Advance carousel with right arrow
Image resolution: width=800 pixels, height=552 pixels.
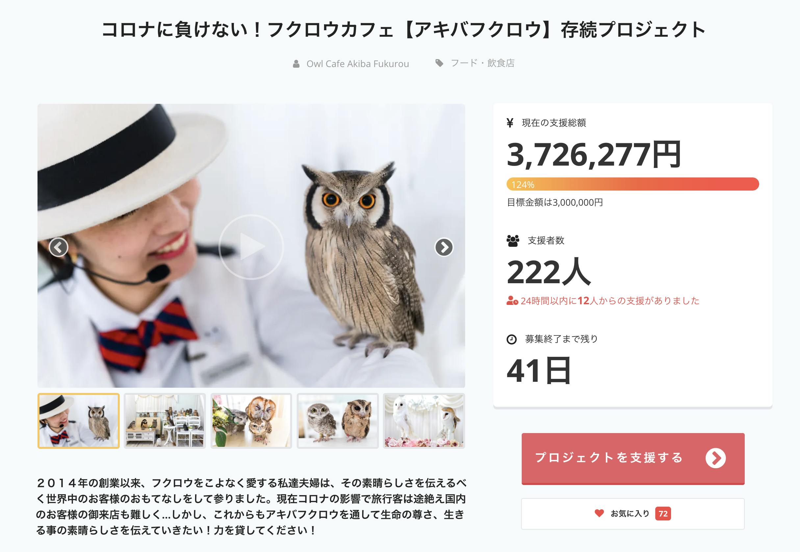tap(444, 247)
